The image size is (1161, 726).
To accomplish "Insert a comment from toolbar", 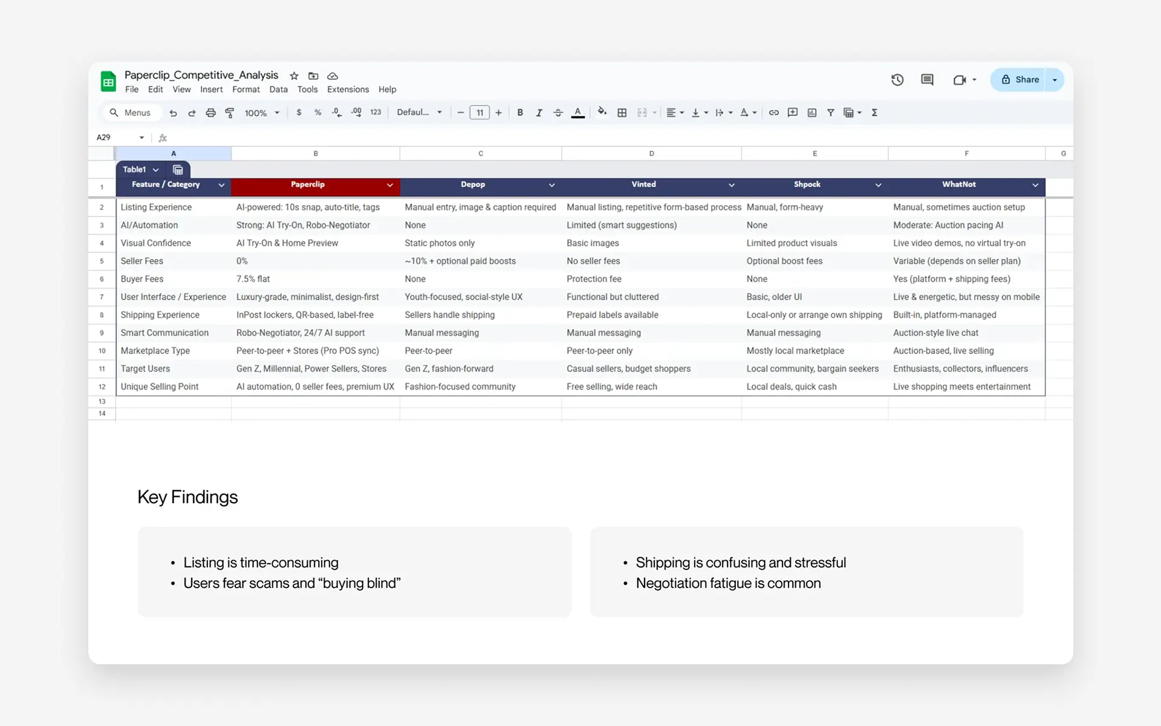I will tap(793, 113).
